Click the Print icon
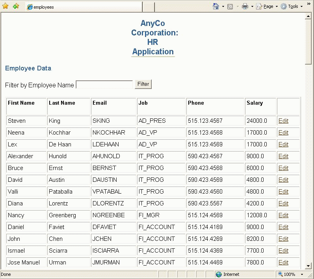314x279 pixels. point(245,6)
